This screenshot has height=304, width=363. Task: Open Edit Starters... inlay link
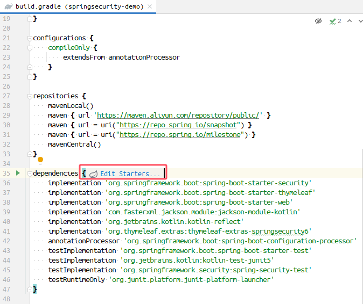(x=130, y=174)
